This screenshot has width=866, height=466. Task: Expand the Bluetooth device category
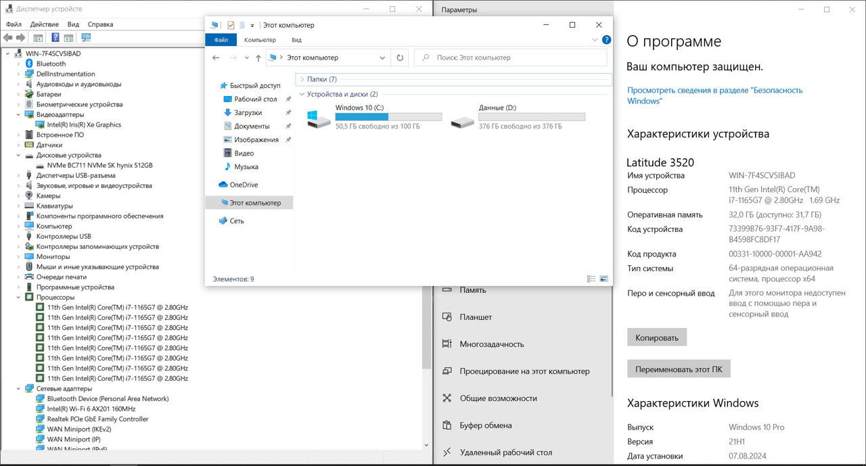coord(18,64)
